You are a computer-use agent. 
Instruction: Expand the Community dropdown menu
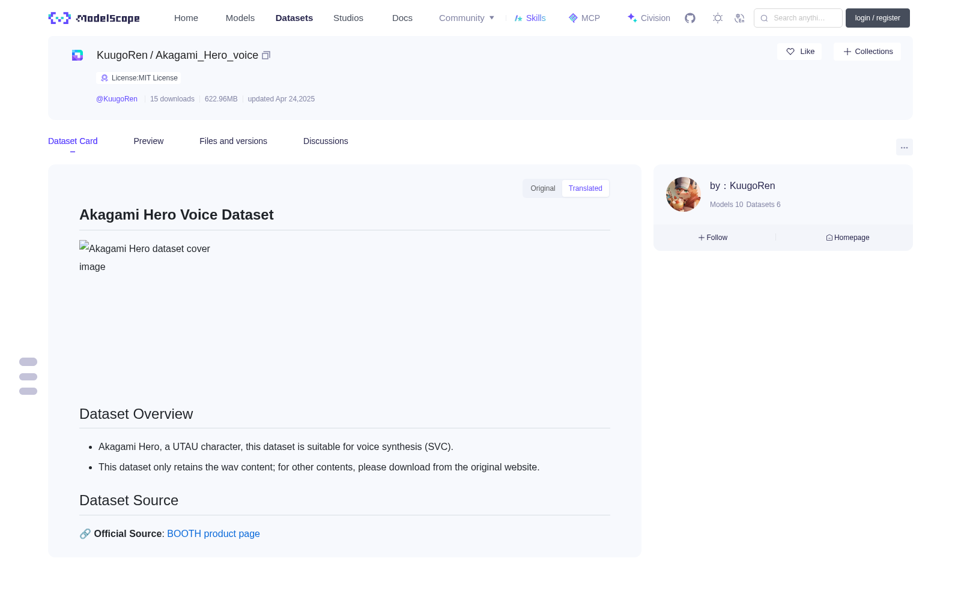467,18
